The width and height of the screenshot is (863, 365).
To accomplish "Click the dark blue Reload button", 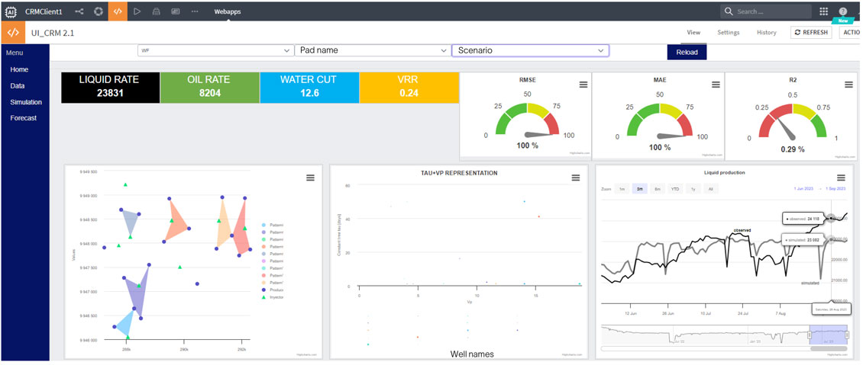I will [x=687, y=52].
